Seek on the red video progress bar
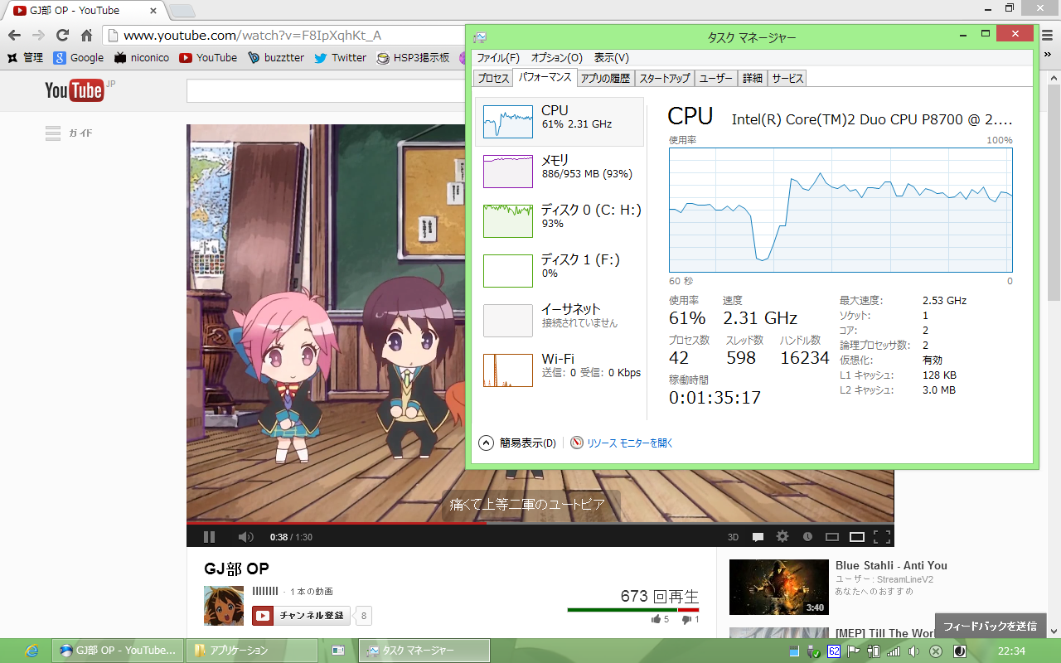The width and height of the screenshot is (1061, 663). [540, 523]
